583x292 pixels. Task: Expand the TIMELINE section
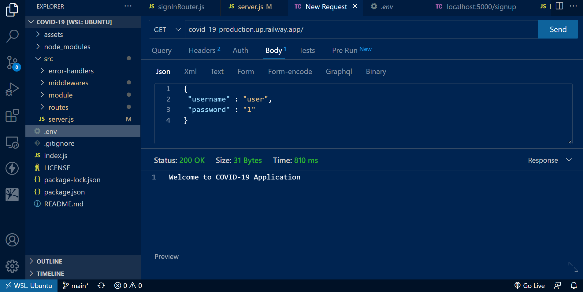tap(83, 274)
